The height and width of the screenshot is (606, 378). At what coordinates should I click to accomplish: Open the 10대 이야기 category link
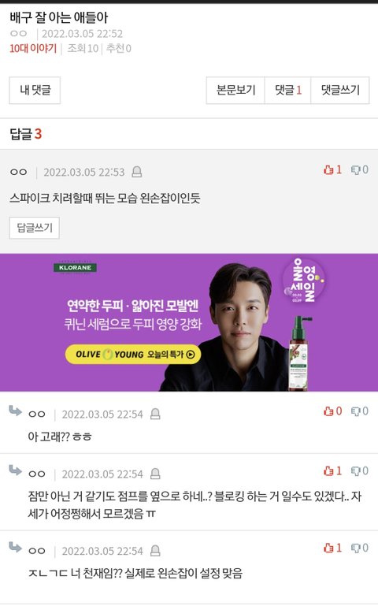point(33,48)
